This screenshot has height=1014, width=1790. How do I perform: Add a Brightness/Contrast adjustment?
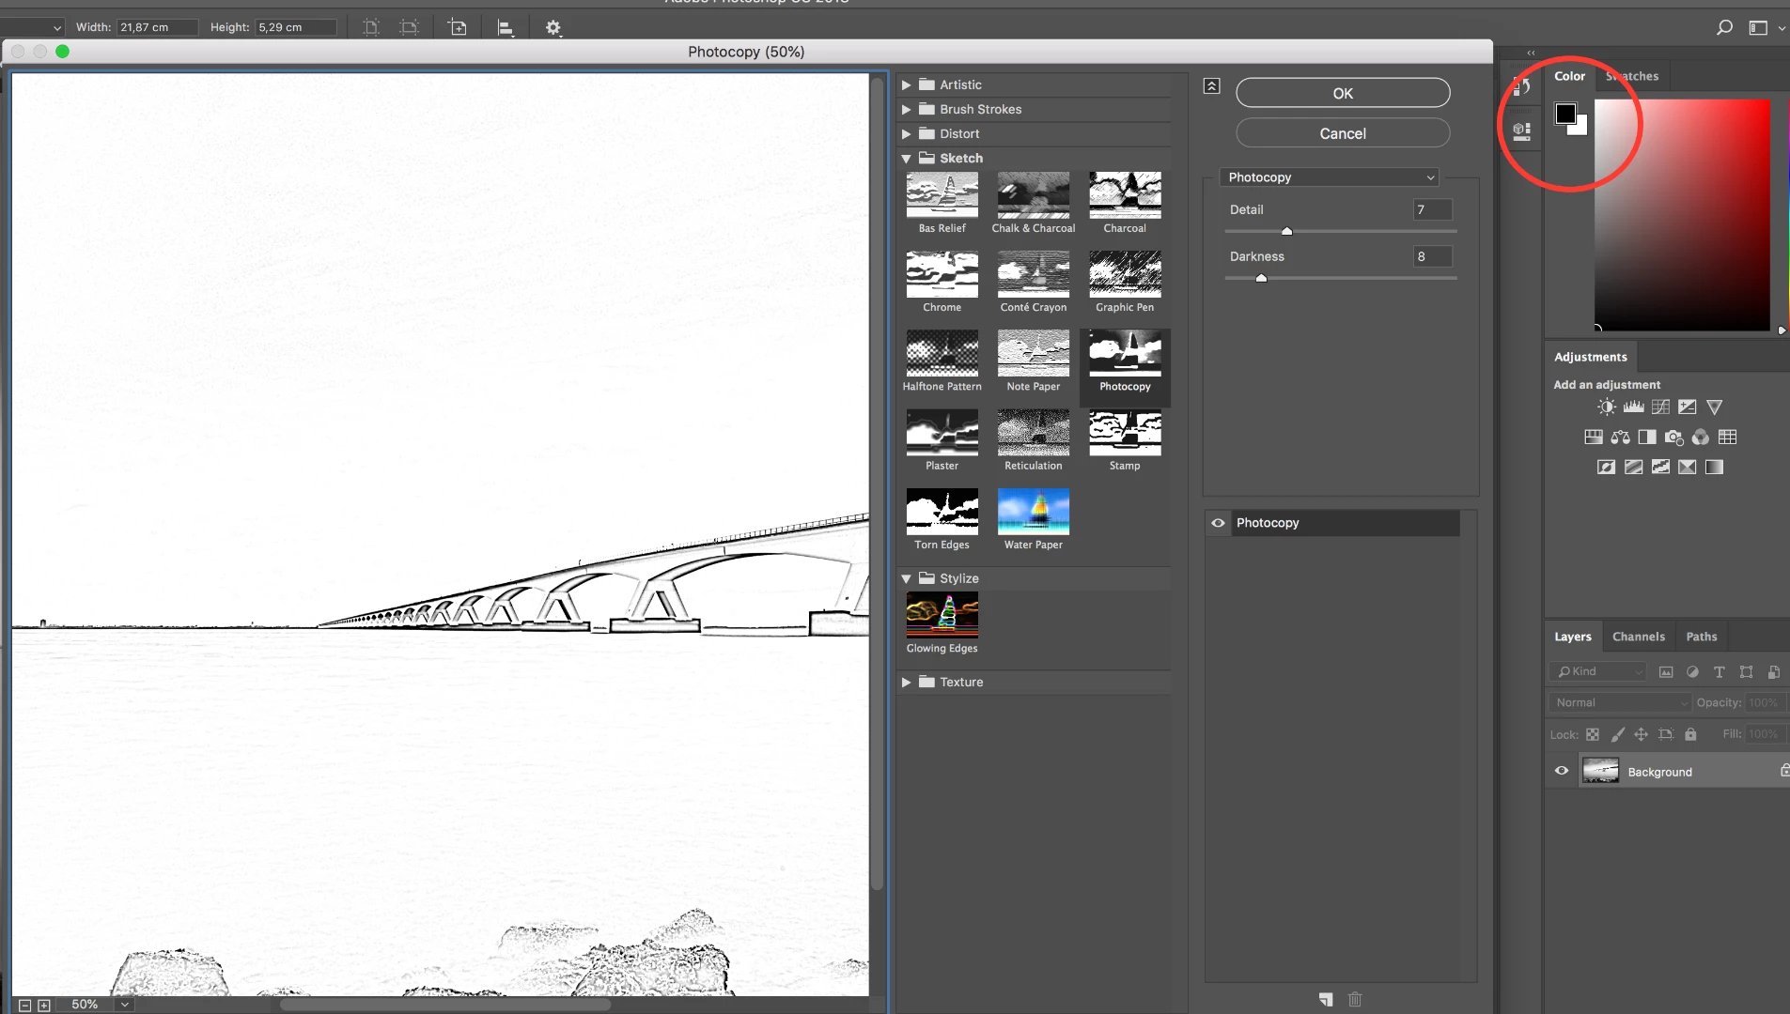(x=1607, y=407)
